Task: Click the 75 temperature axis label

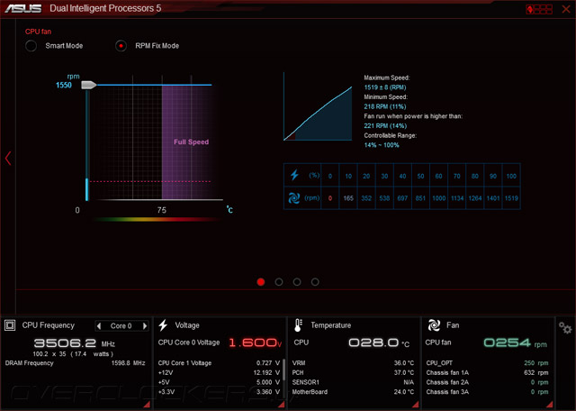Action: 162,210
